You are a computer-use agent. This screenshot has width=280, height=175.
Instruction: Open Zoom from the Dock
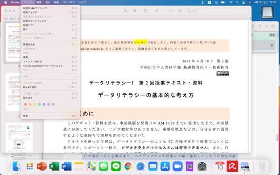click(177, 166)
